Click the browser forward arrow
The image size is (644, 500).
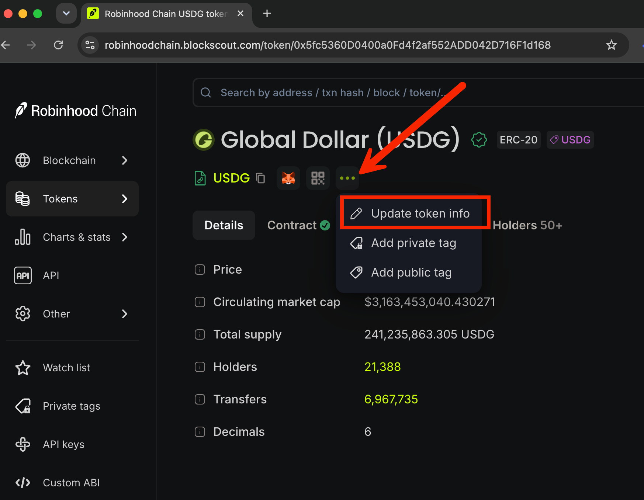32,45
